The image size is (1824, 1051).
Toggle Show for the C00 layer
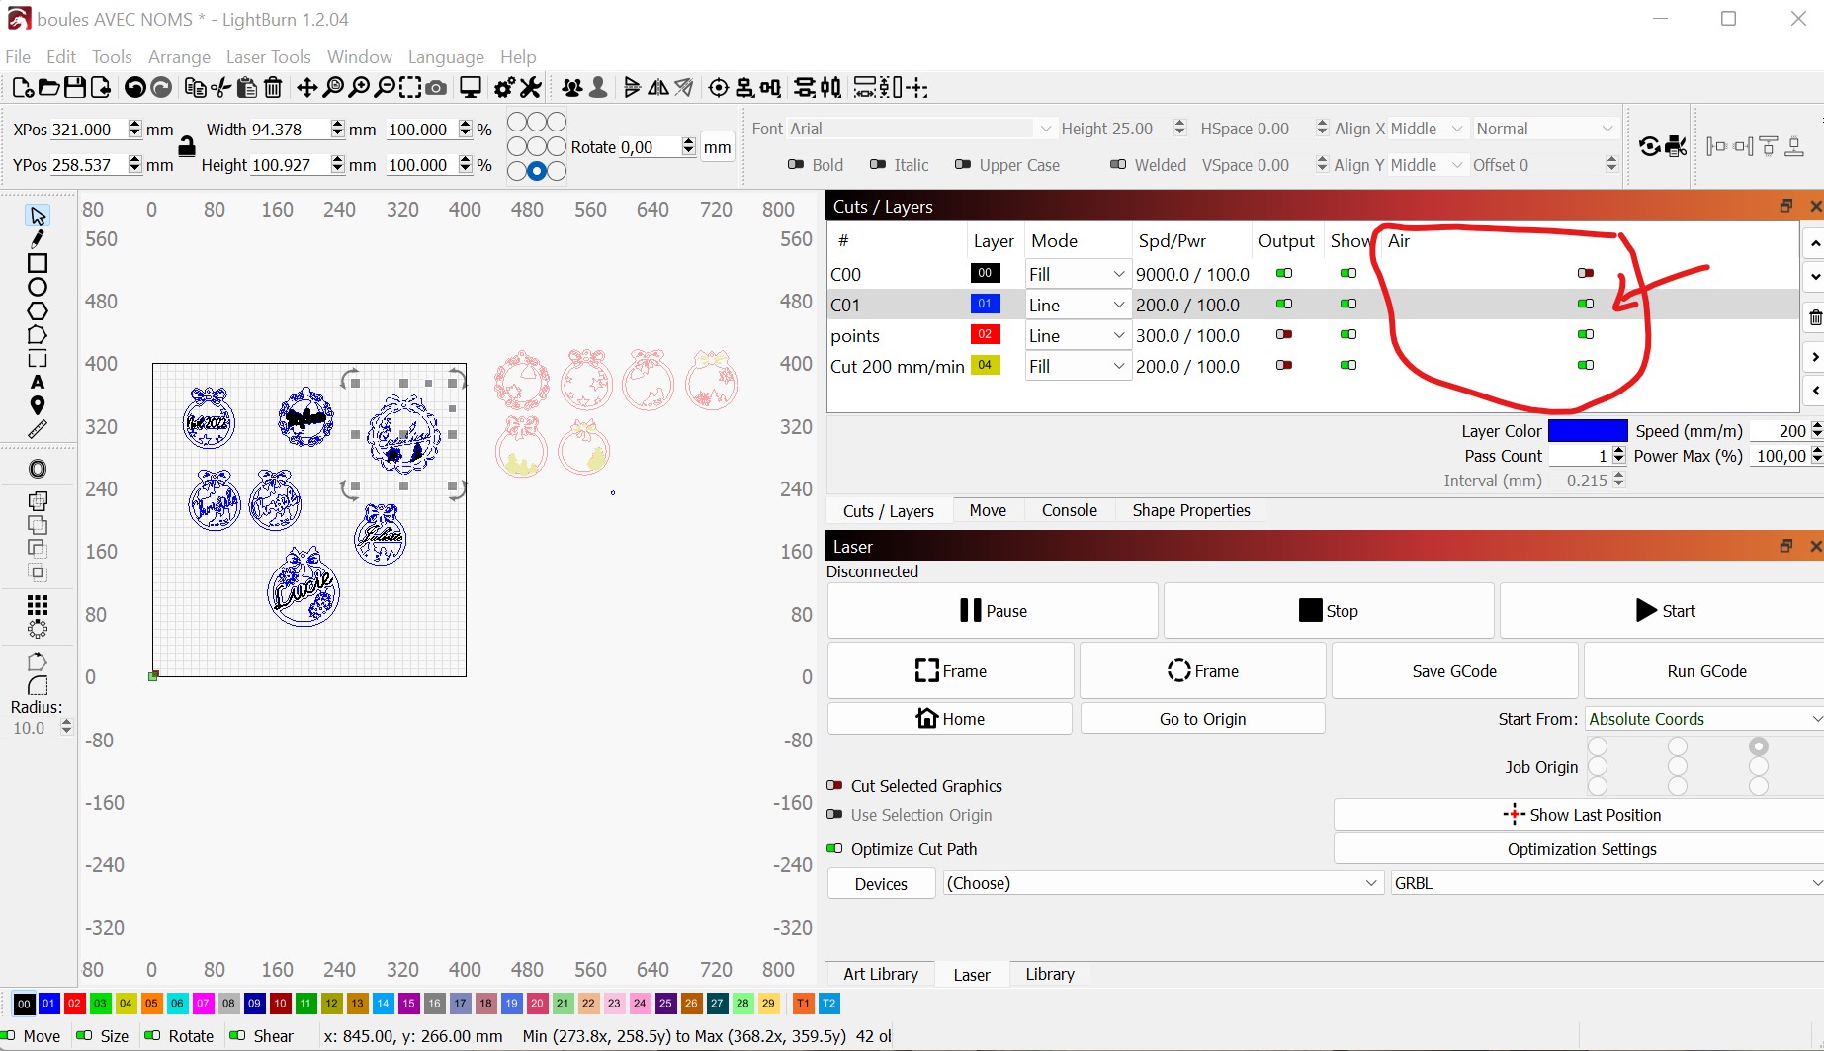point(1348,273)
